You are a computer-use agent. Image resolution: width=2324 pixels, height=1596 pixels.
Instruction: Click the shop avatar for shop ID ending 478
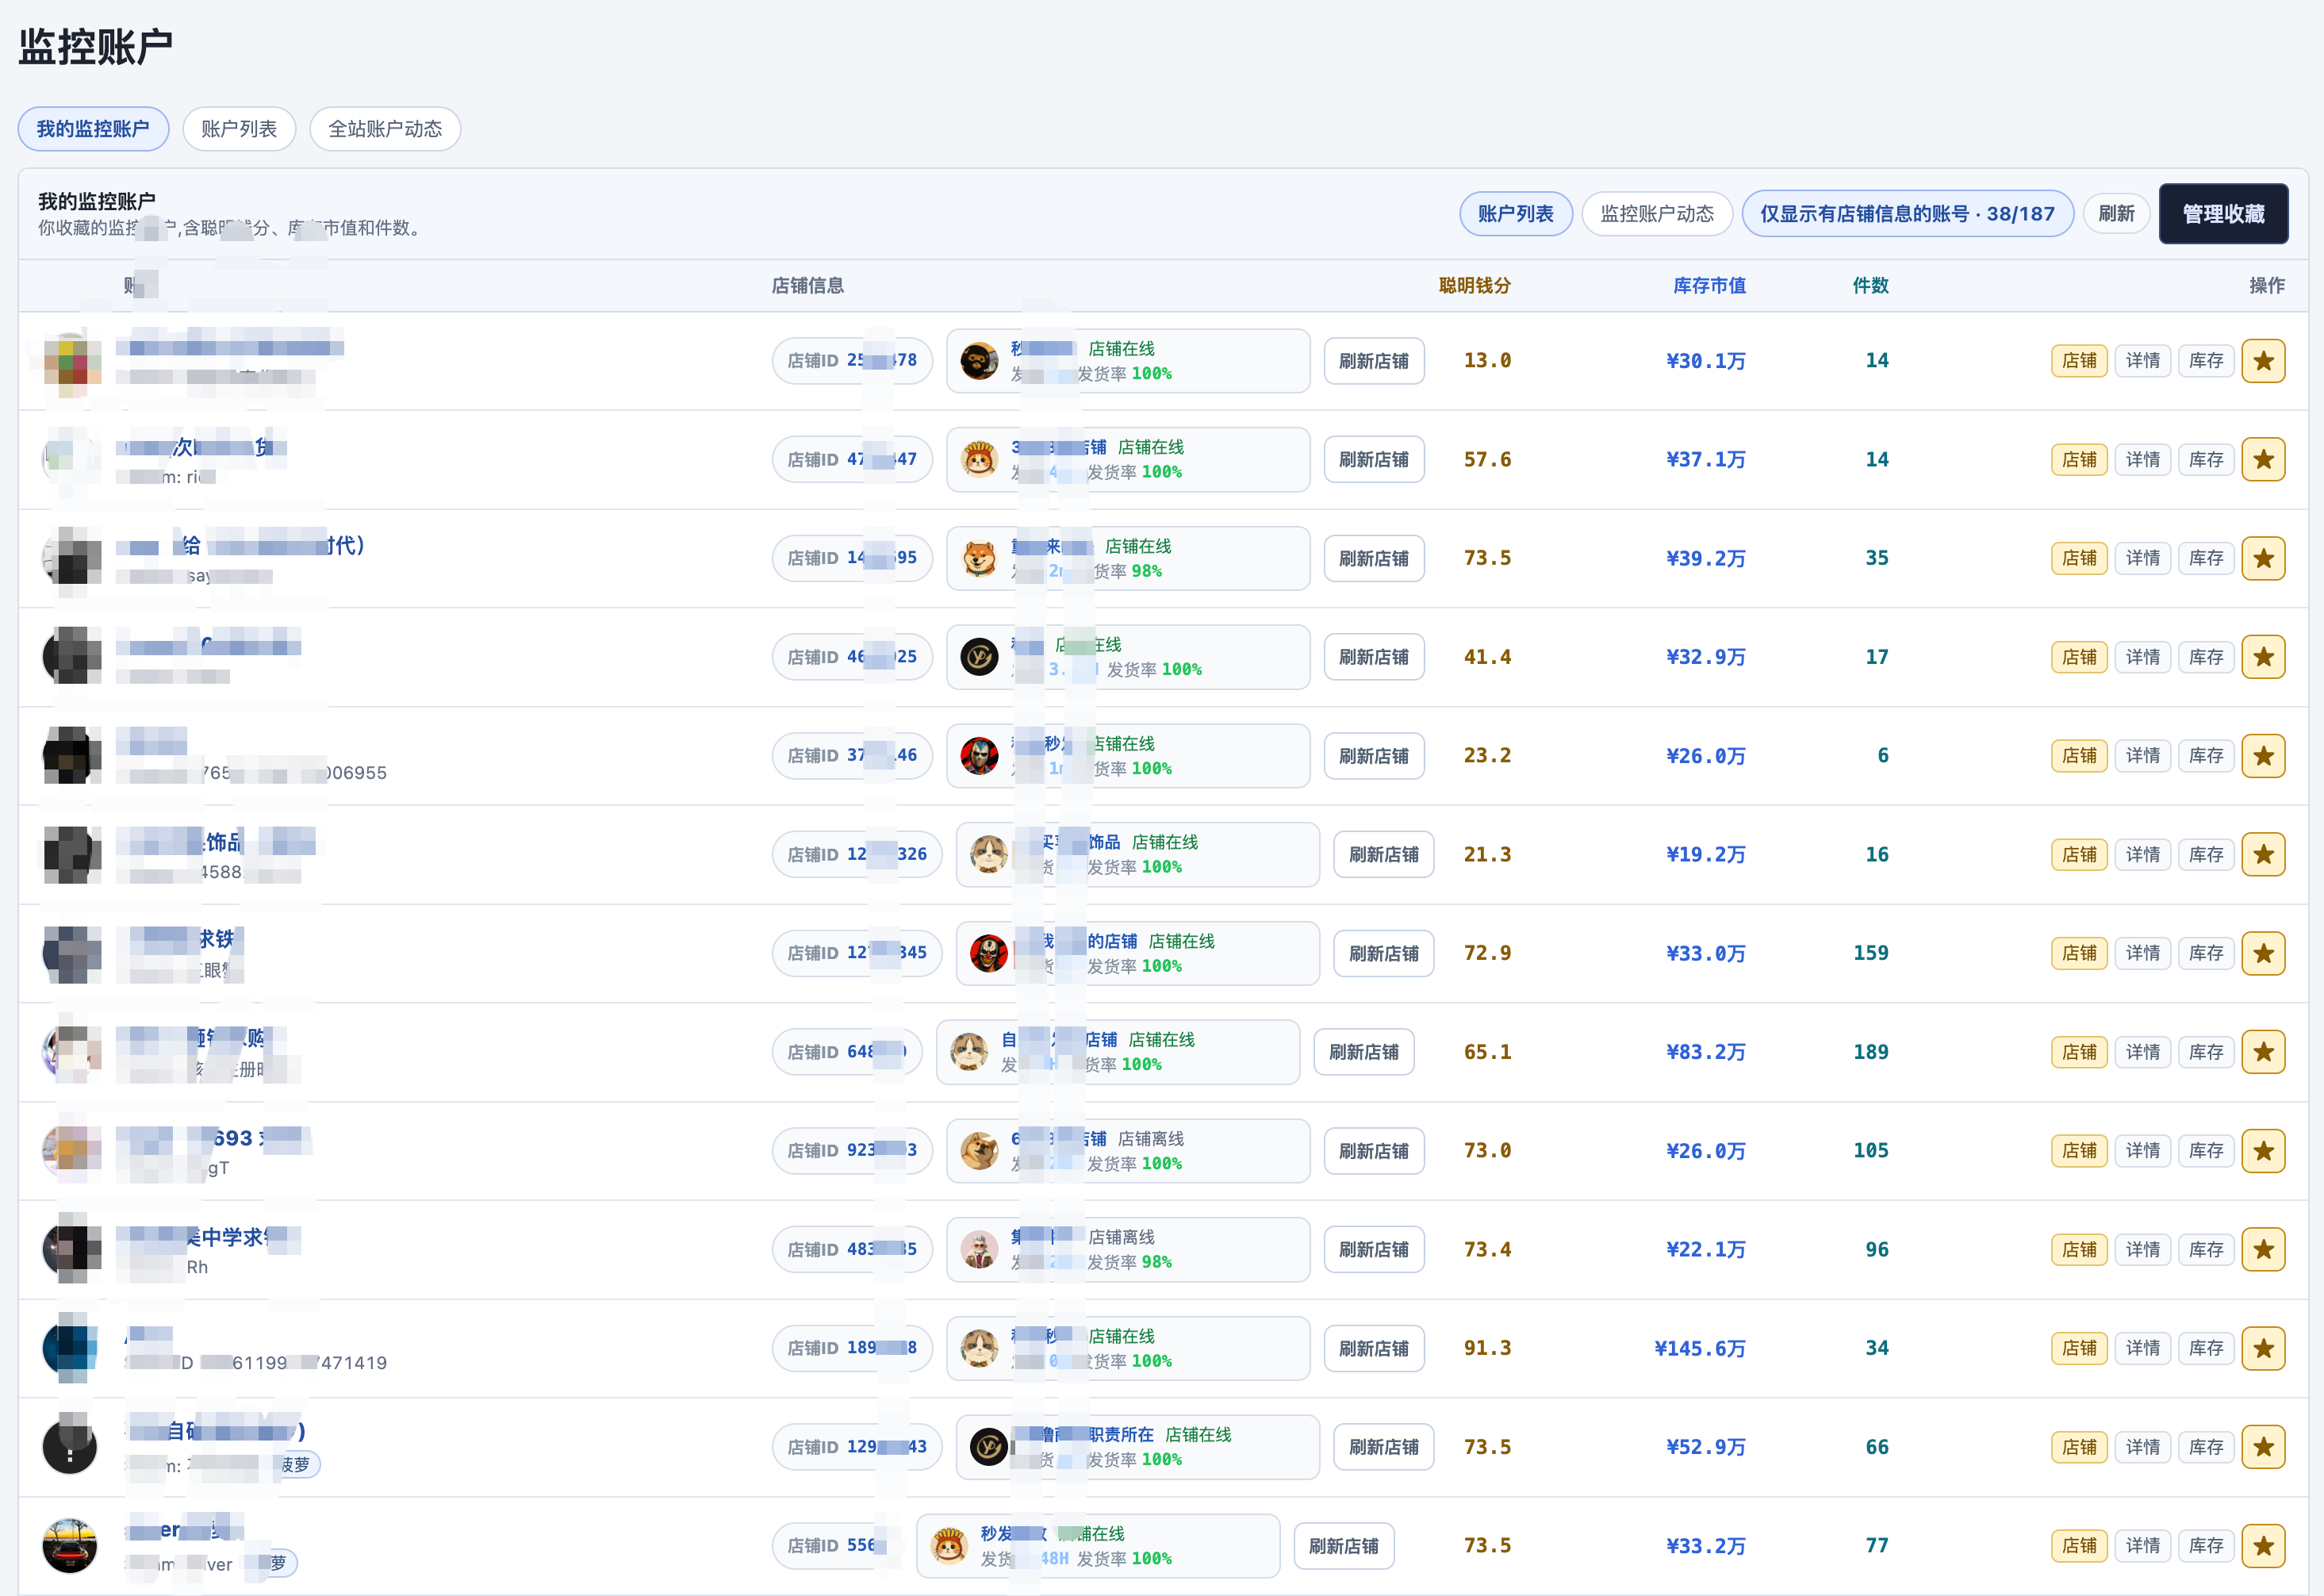pos(979,361)
